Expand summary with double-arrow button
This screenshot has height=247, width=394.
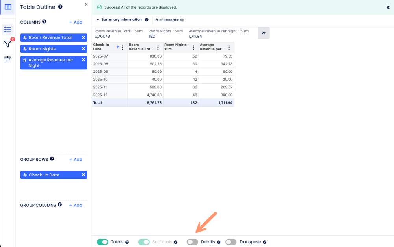(264, 33)
